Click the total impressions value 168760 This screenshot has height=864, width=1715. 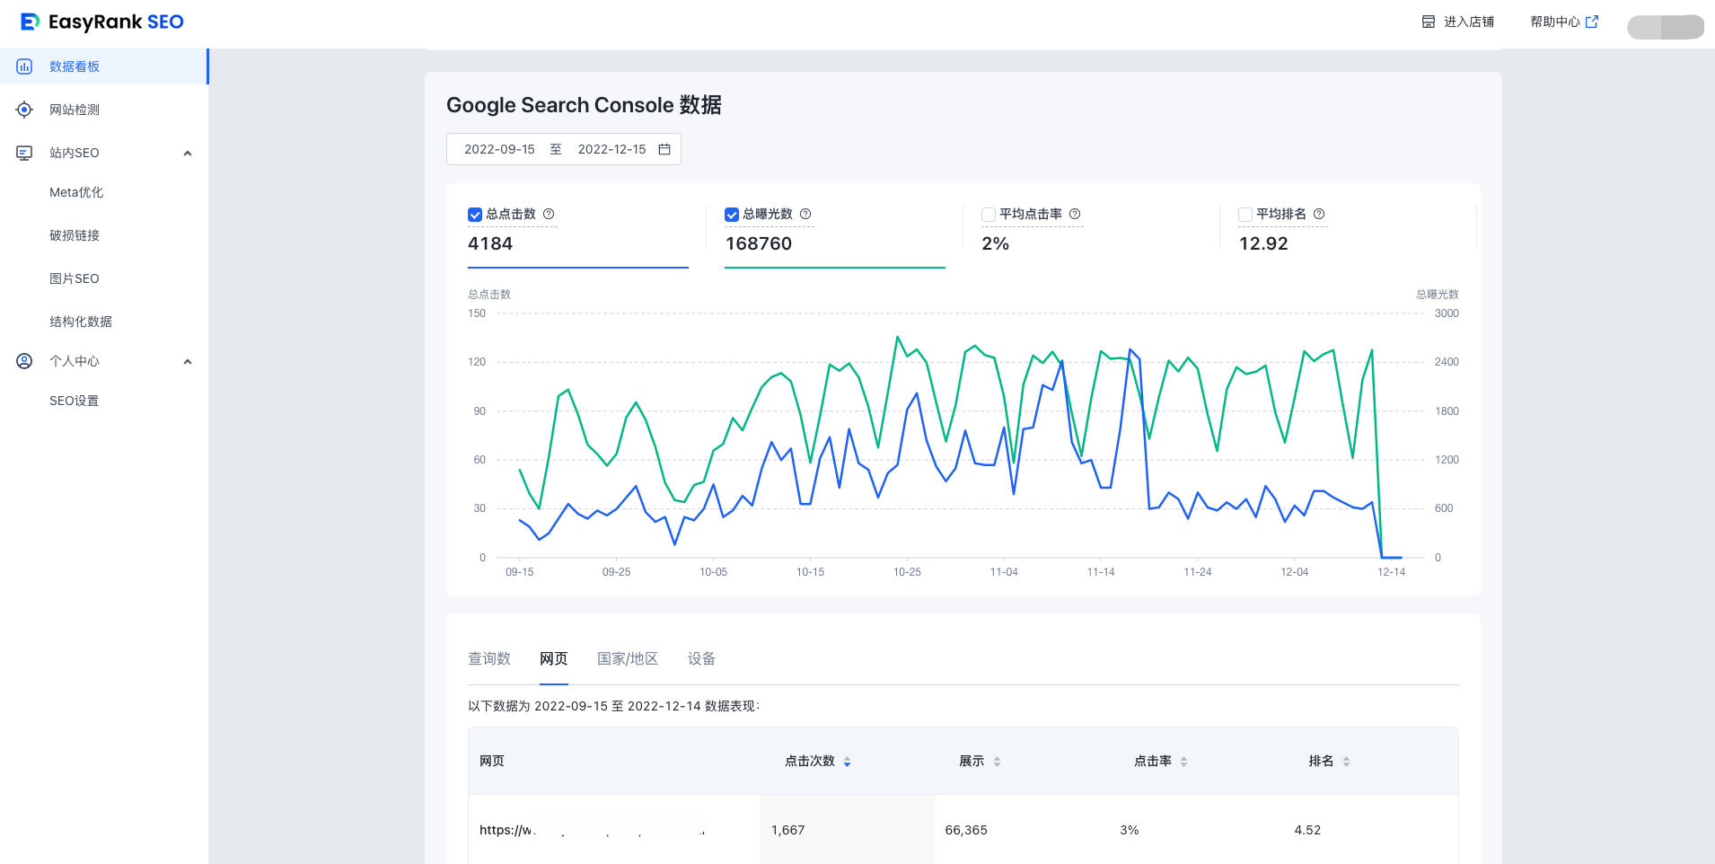[759, 243]
